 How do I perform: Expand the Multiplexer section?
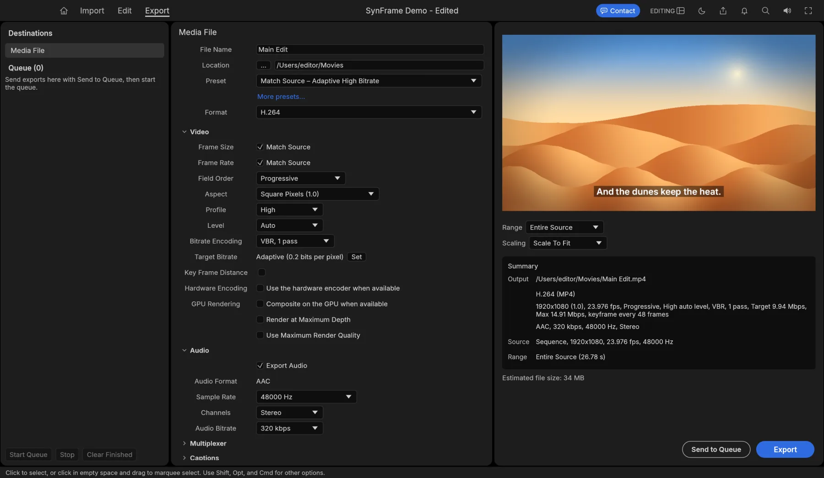tap(184, 443)
